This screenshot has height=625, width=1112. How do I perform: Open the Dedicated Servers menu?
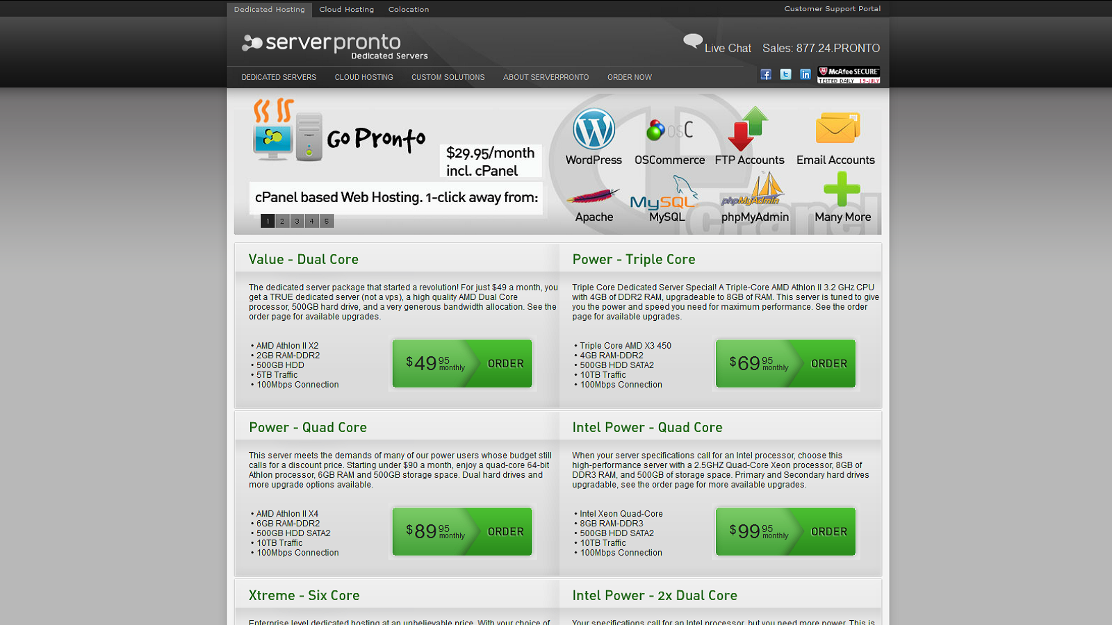coord(279,77)
